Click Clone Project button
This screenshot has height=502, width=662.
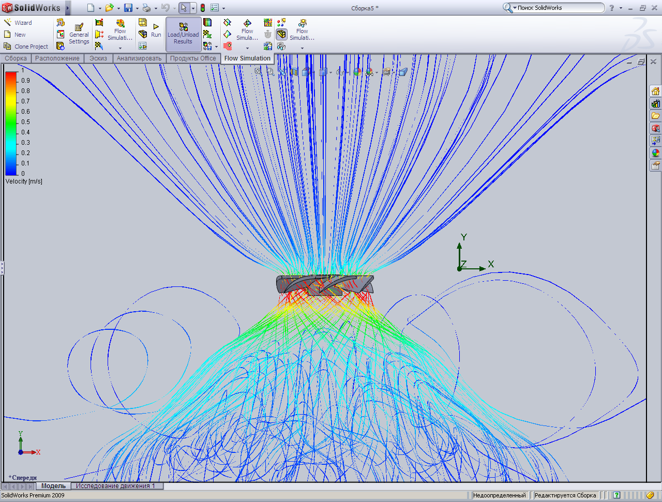(26, 47)
